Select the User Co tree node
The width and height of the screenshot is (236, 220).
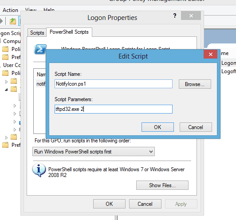point(12,65)
